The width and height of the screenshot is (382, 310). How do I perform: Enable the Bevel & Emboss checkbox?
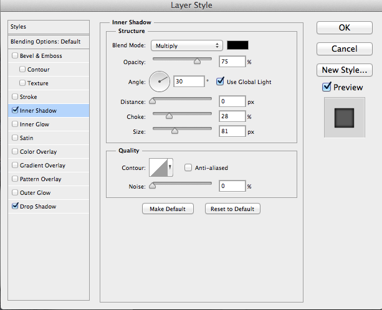(x=15, y=55)
